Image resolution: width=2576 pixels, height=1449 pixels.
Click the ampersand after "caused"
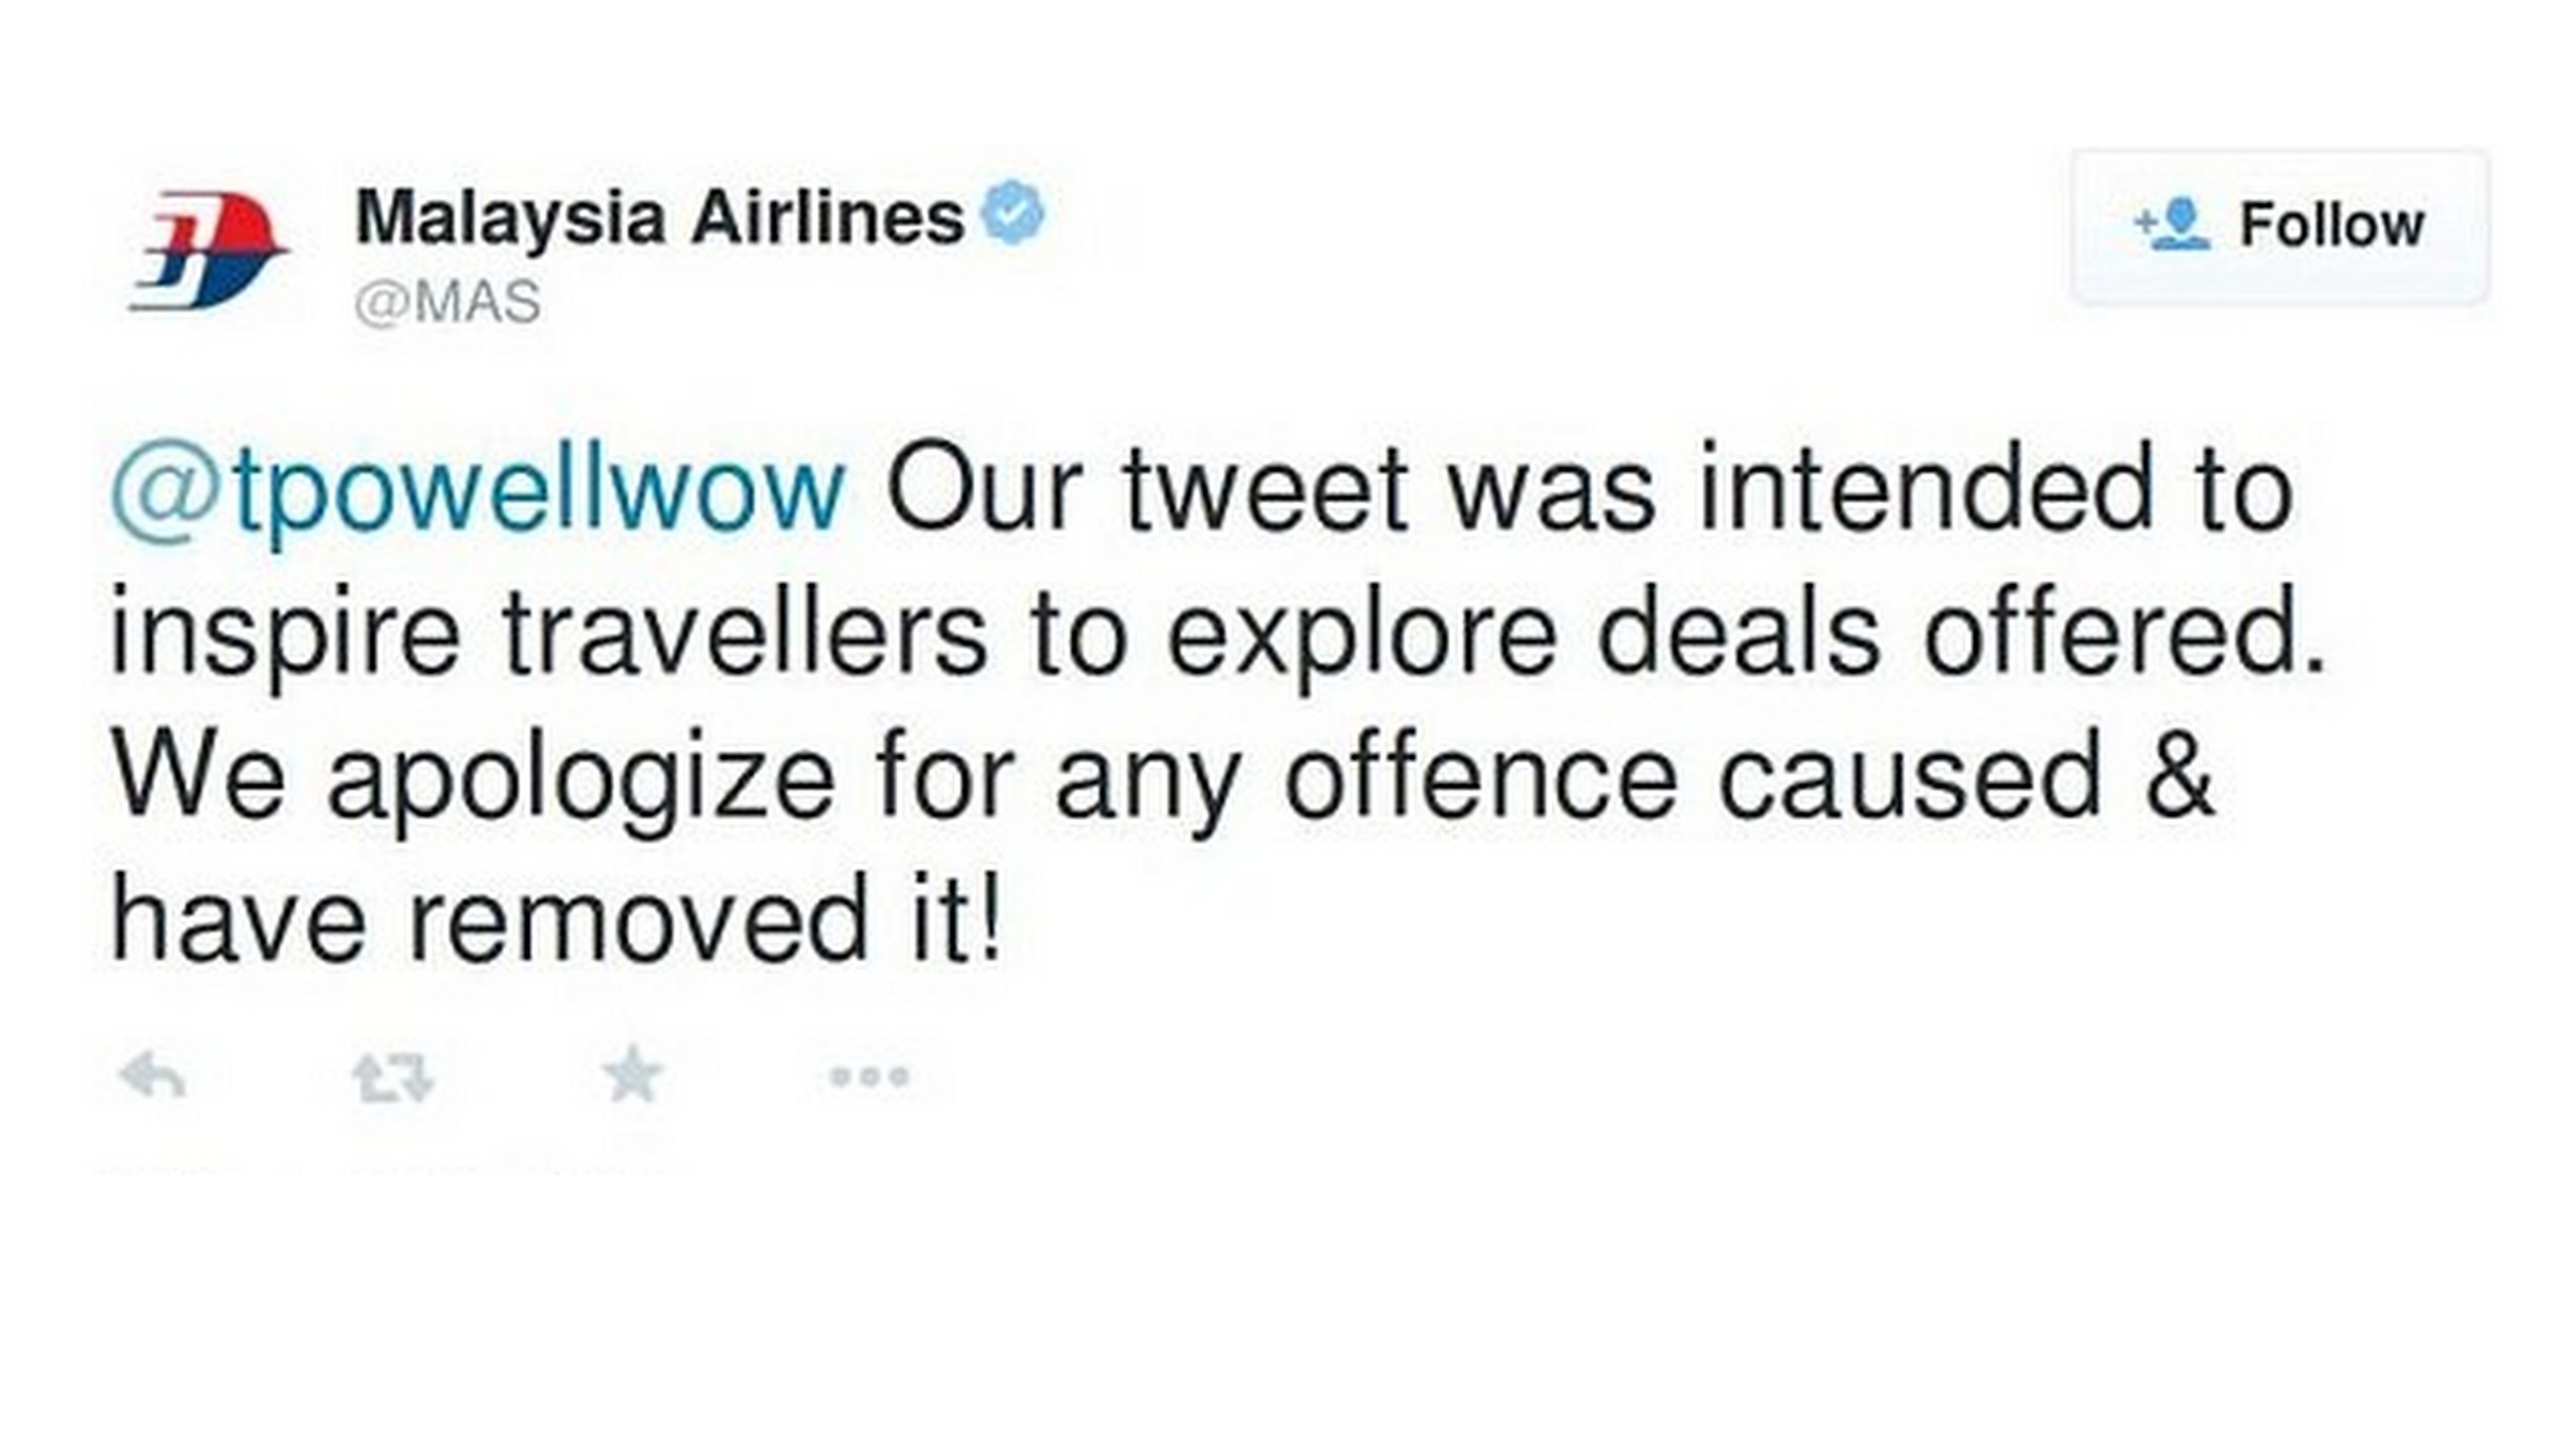tap(2180, 775)
